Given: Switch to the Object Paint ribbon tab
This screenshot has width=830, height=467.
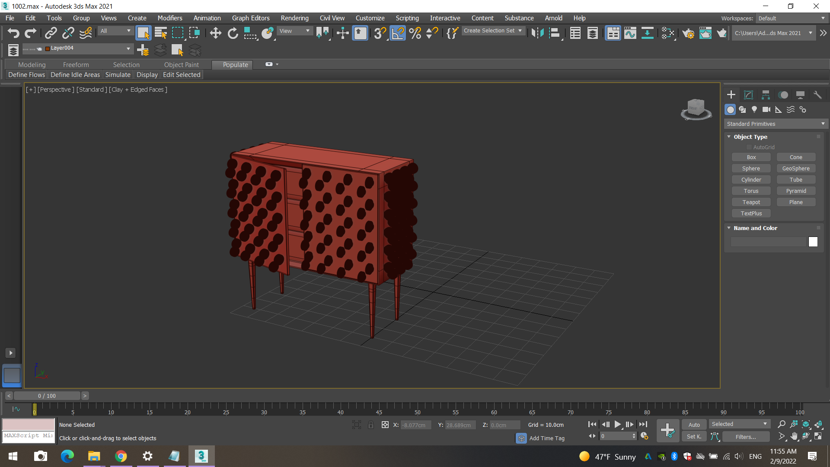Looking at the screenshot, I should 182,65.
